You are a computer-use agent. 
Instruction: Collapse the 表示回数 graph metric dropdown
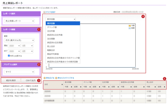[x=61, y=19]
